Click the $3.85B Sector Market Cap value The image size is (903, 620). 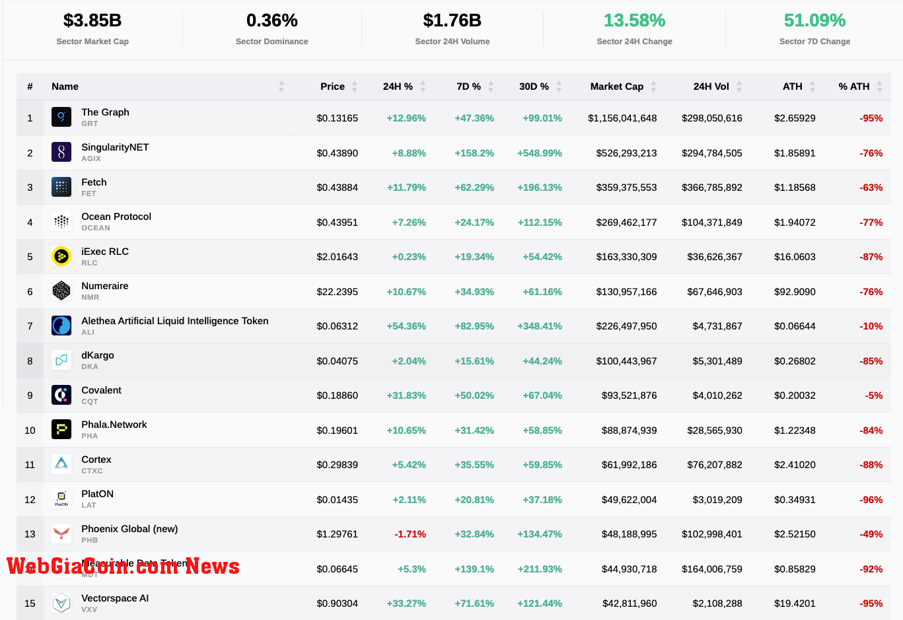pos(92,20)
